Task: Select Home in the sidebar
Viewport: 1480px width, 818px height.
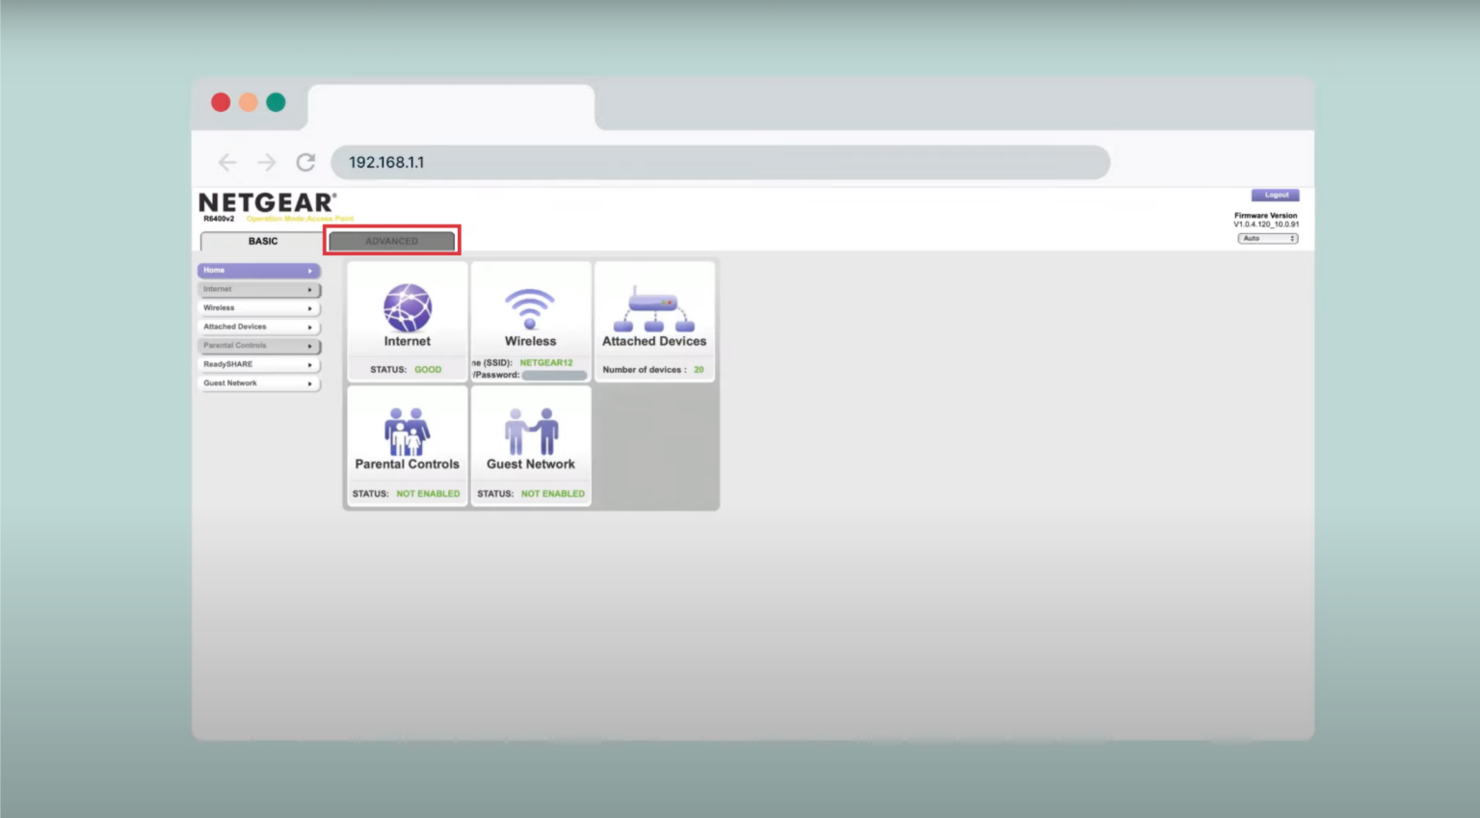Action: (x=258, y=271)
